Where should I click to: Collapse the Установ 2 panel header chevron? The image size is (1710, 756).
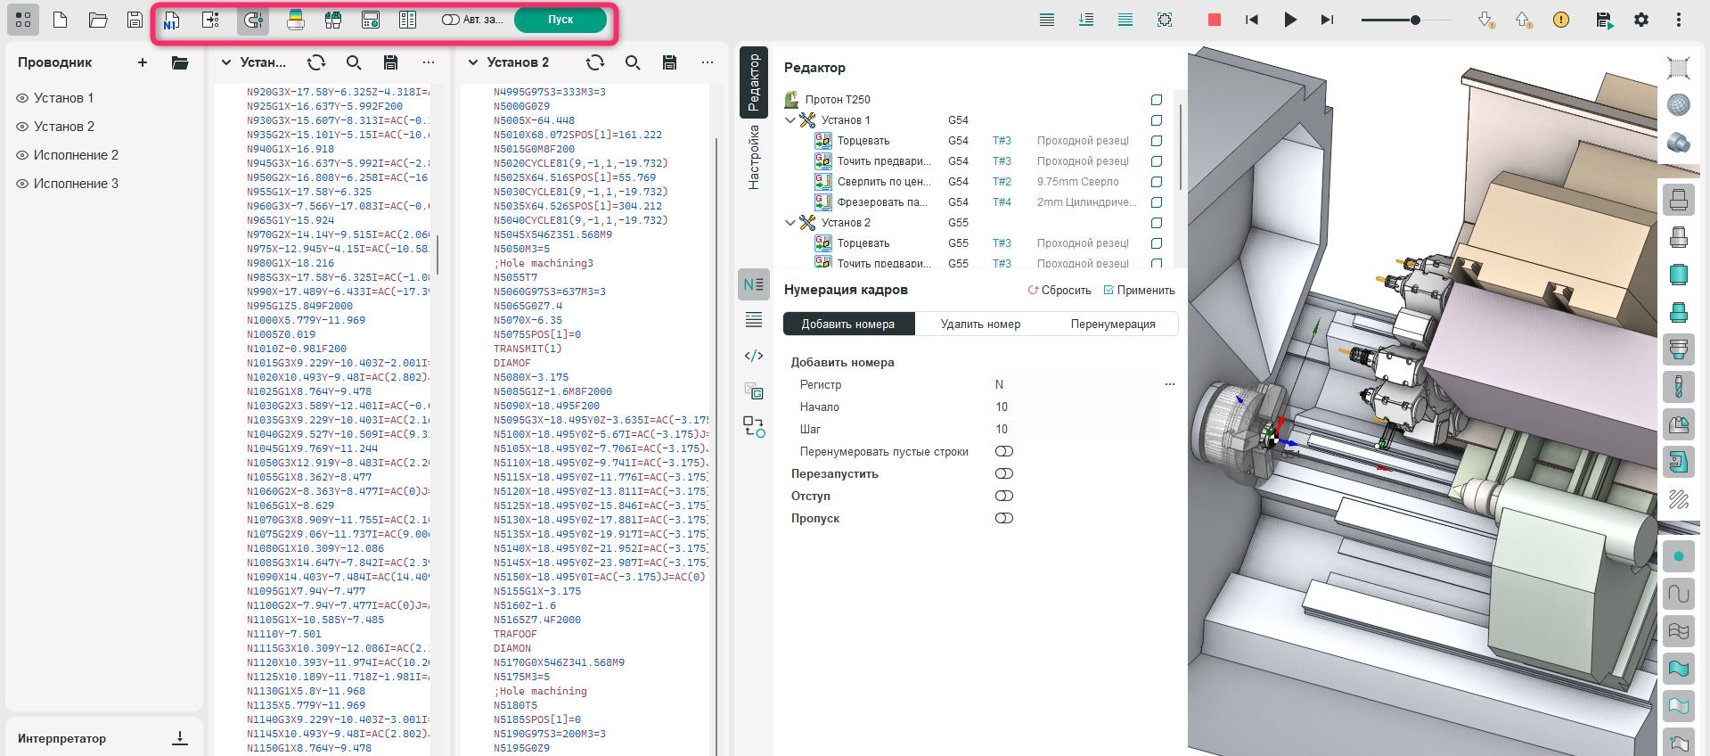(x=473, y=62)
